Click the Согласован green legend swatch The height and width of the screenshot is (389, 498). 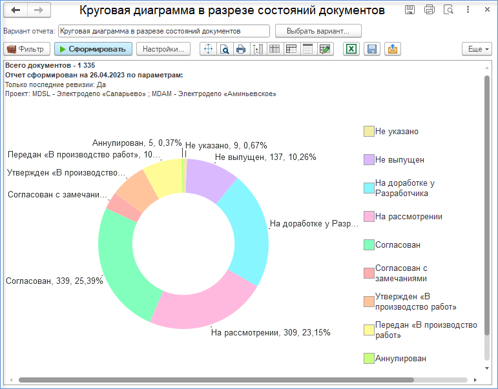click(369, 245)
